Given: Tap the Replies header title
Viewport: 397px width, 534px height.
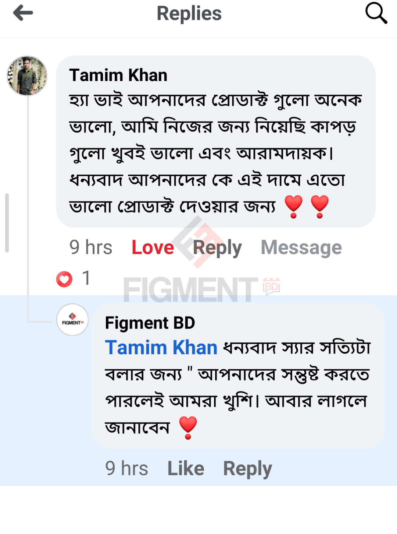Looking at the screenshot, I should 189,14.
